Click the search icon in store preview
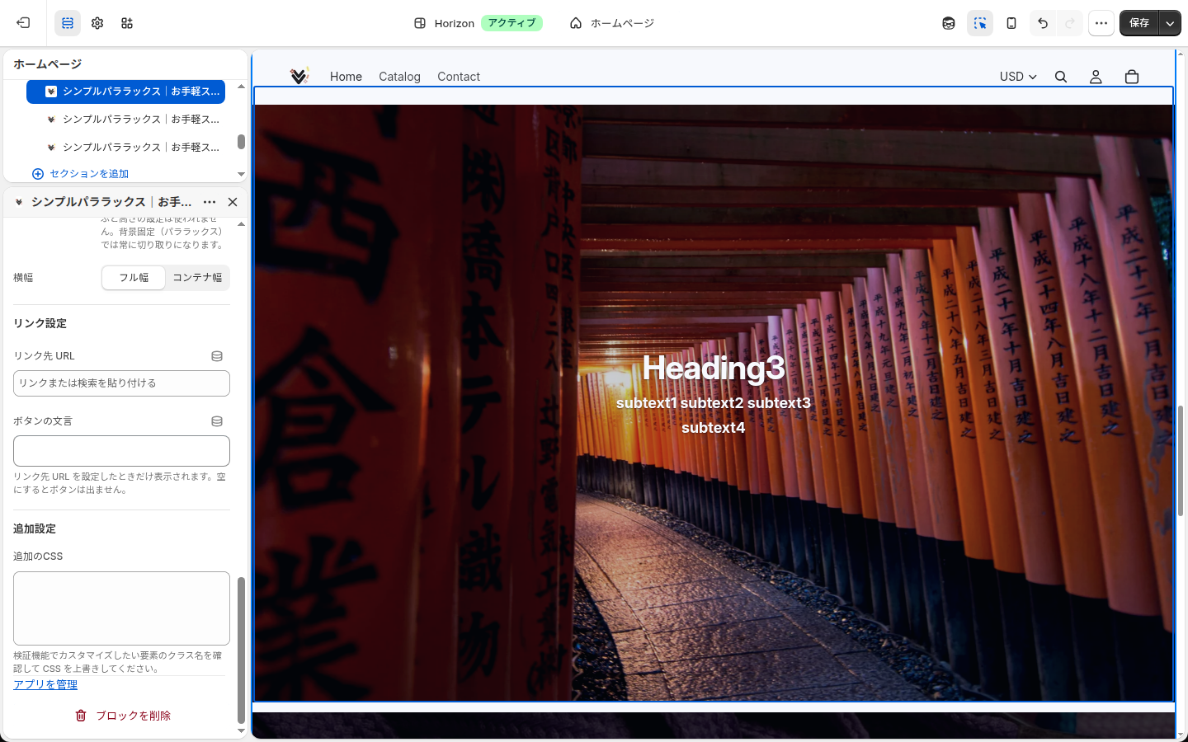The image size is (1188, 742). [1061, 77]
